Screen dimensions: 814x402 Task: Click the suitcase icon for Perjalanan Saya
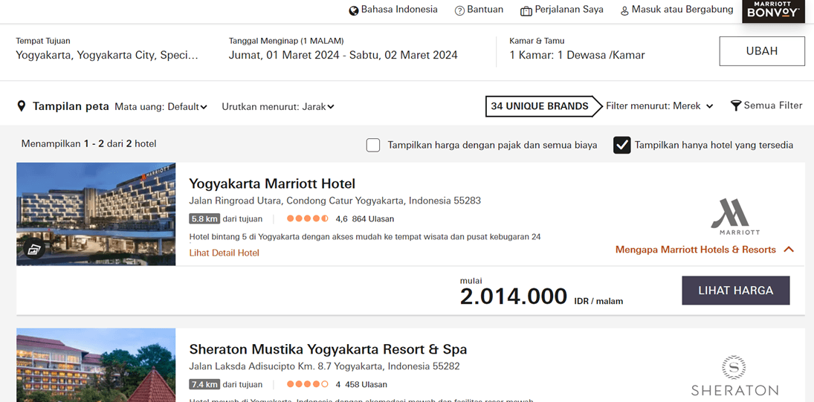point(526,11)
